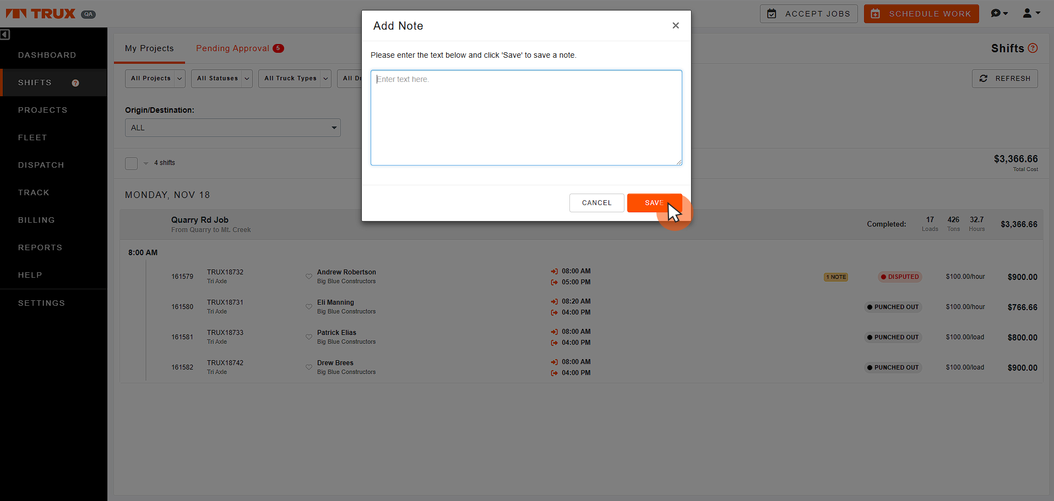Toggle the select-all shifts checkbox

pos(131,163)
